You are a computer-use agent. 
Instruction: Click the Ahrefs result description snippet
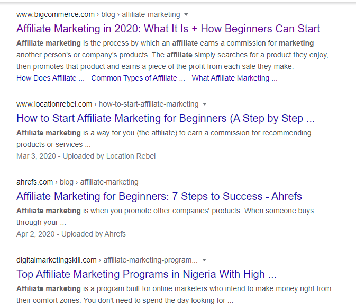tap(165, 216)
